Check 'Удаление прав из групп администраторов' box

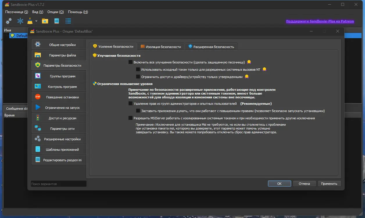(x=130, y=103)
